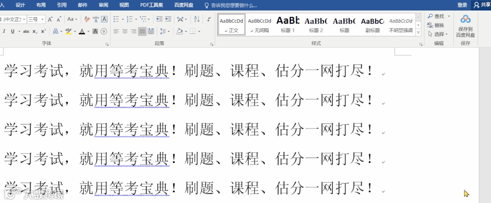Apply paragraph Shading paint bucket

[179, 31]
